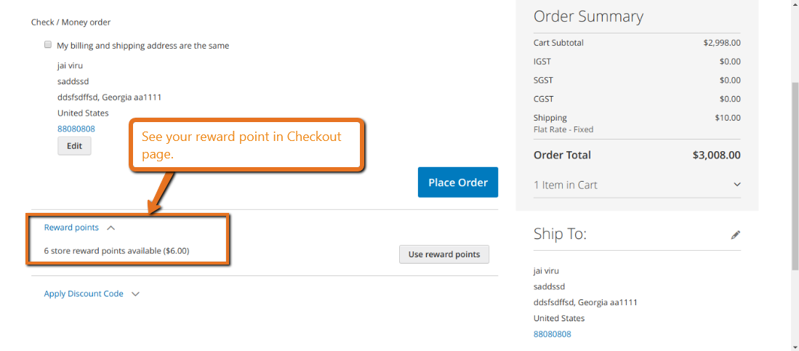799x351 pixels.
Task: Expand the 1 Item in Cart row
Action: [x=637, y=185]
